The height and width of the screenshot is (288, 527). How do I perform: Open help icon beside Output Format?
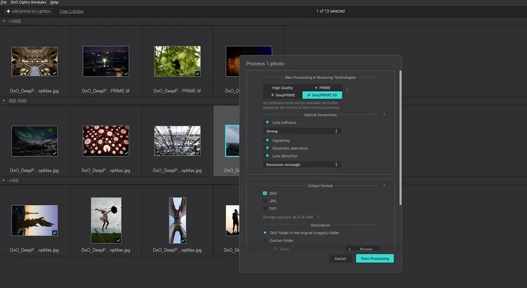click(x=384, y=185)
